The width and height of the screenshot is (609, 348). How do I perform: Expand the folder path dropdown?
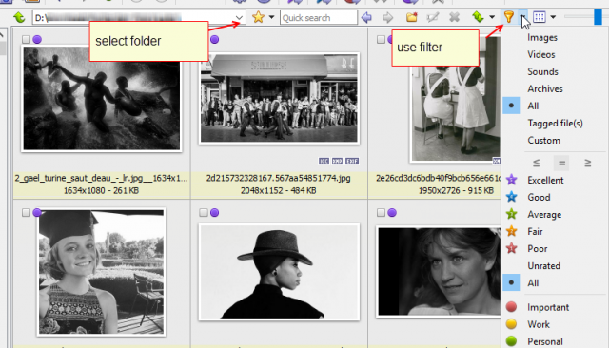(239, 18)
